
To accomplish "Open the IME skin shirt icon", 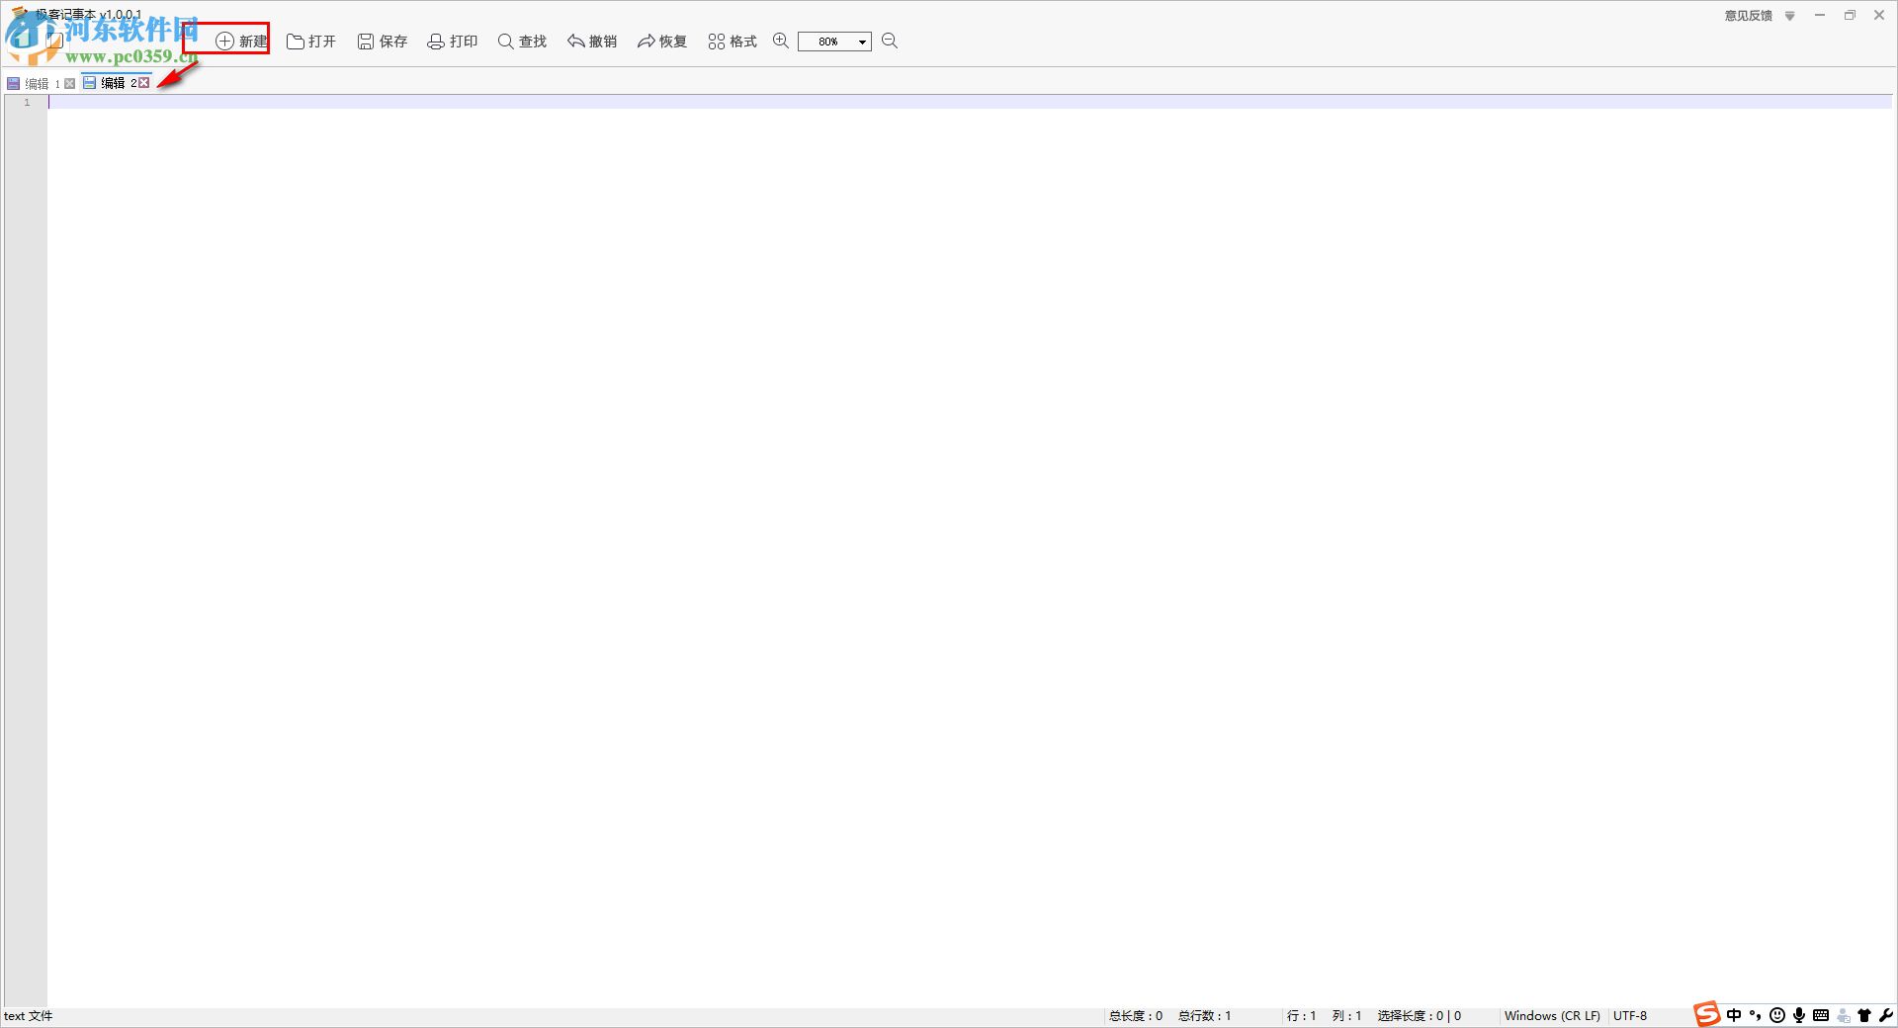I will pos(1864,1015).
